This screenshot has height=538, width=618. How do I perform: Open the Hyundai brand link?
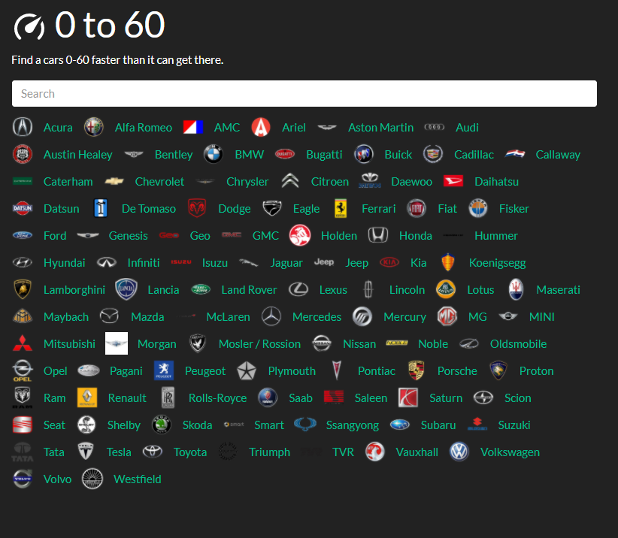click(x=64, y=263)
